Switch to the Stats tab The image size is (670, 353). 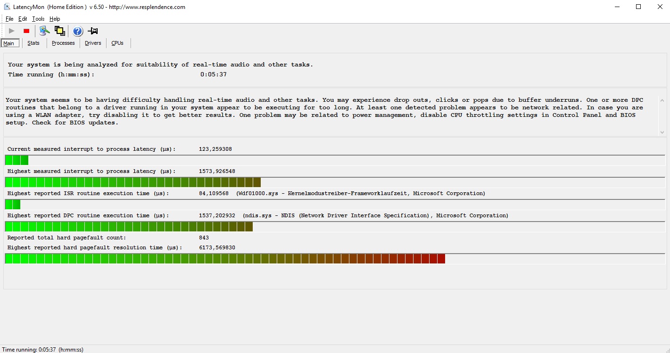click(x=33, y=43)
